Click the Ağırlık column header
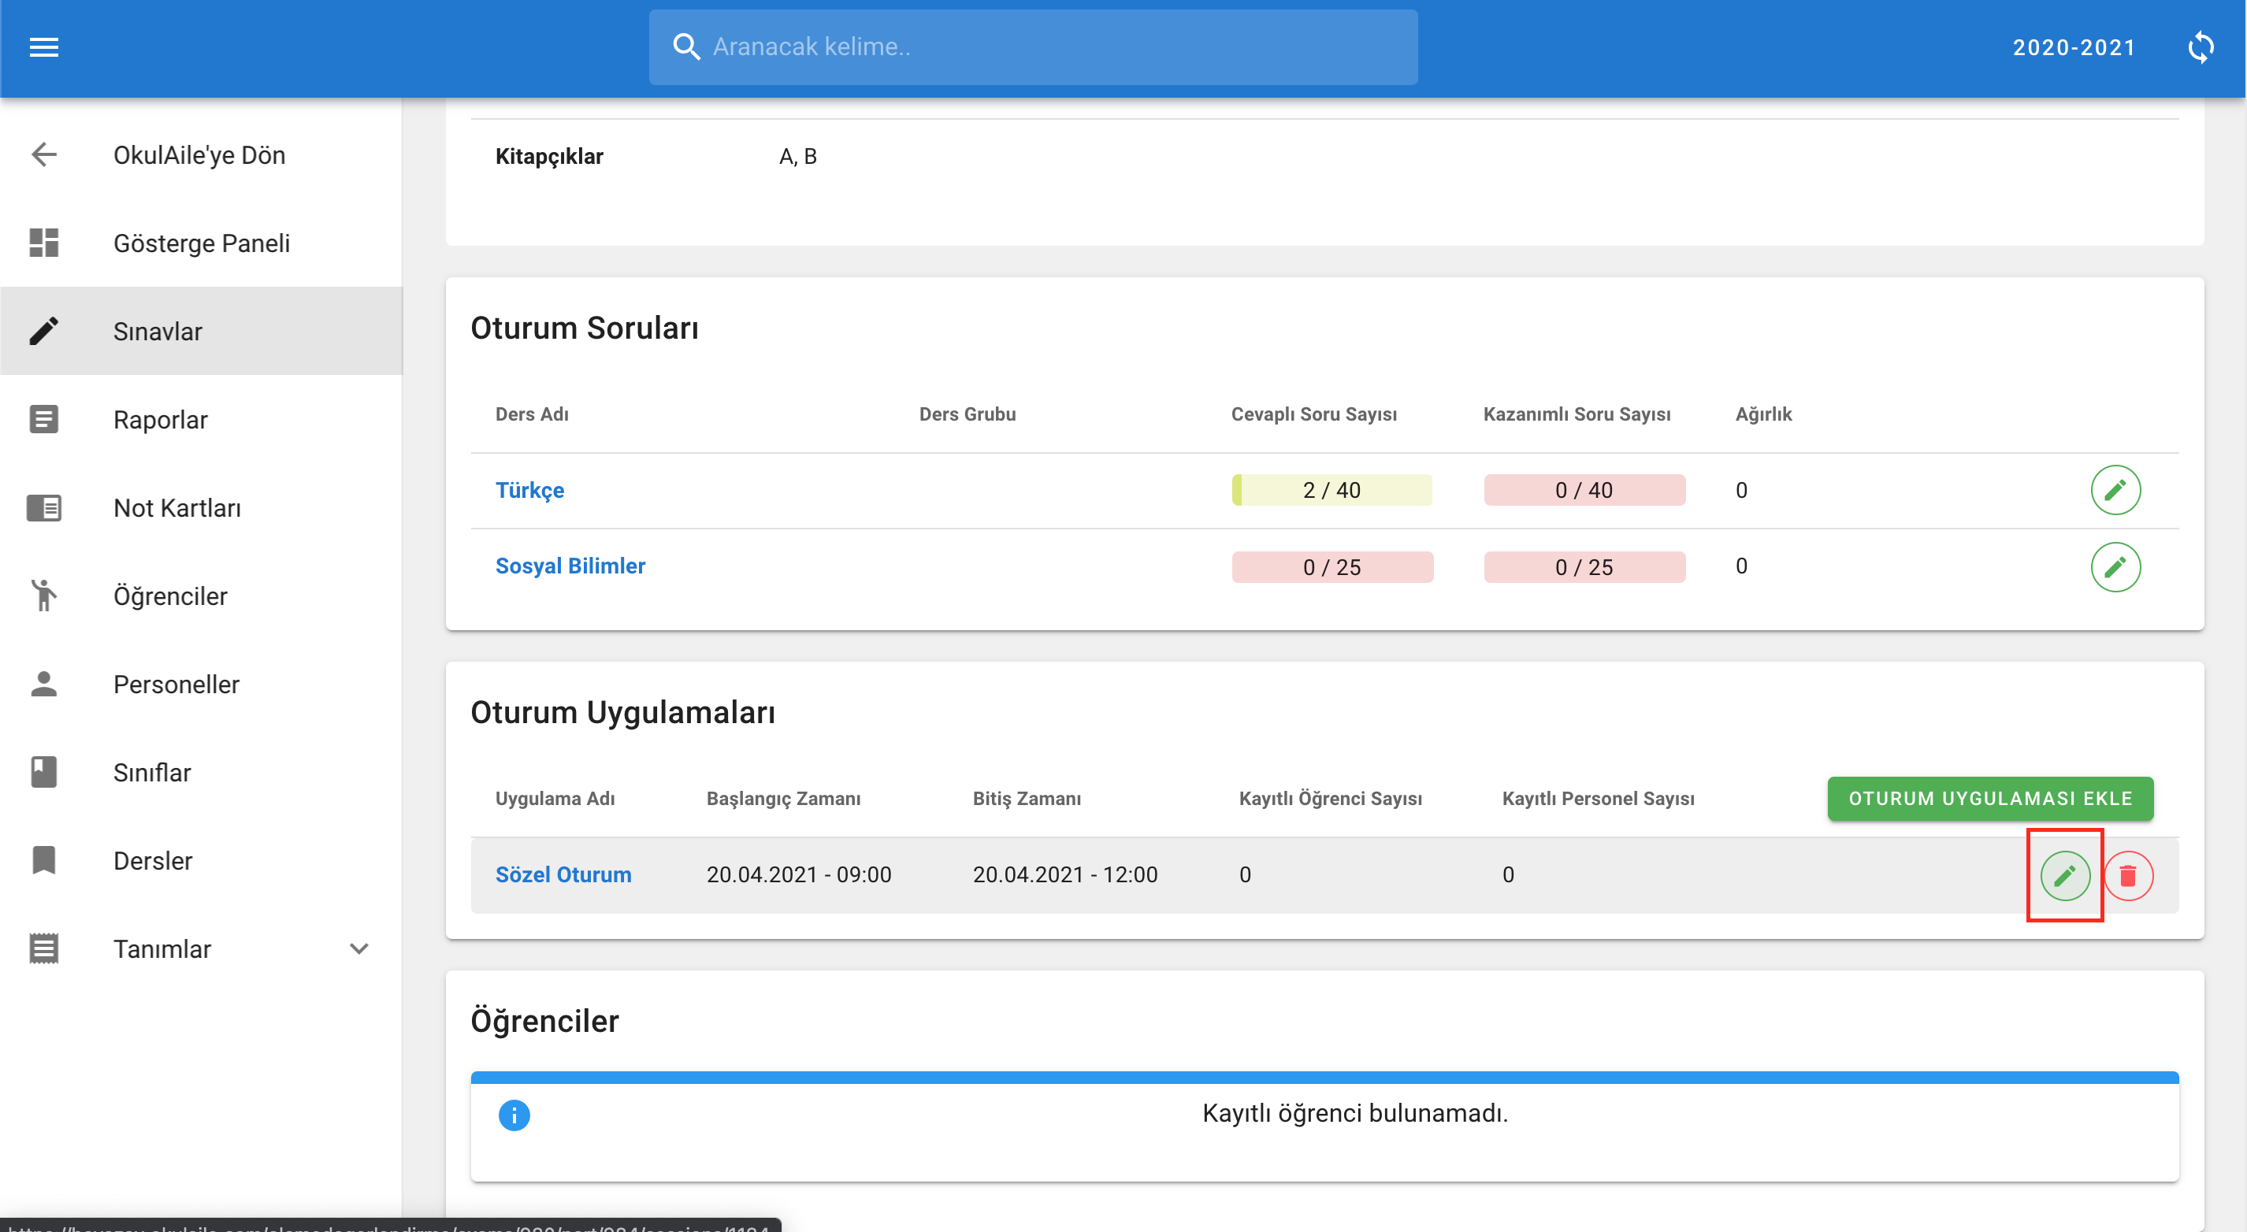This screenshot has height=1232, width=2247. 1763,414
